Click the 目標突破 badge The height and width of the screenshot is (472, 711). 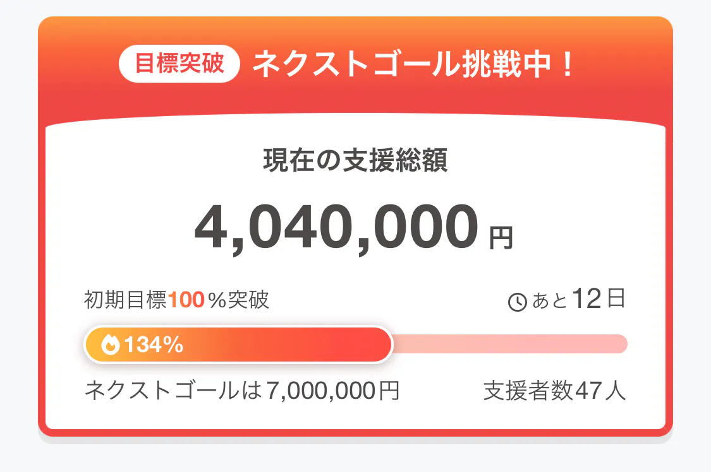180,64
